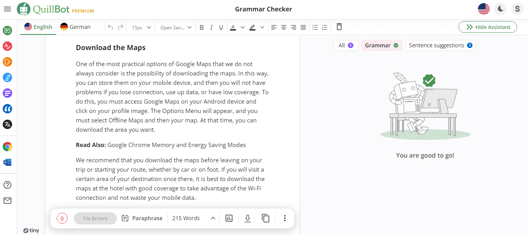Image resolution: width=528 pixels, height=235 pixels.
Task: Open the Summarizer tool in sidebar
Action: 7,93
